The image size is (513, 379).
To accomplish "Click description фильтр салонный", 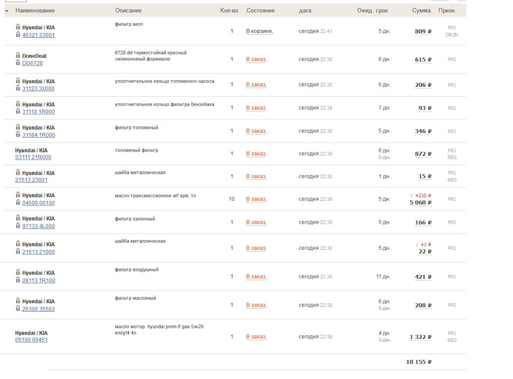I will click(x=135, y=219).
